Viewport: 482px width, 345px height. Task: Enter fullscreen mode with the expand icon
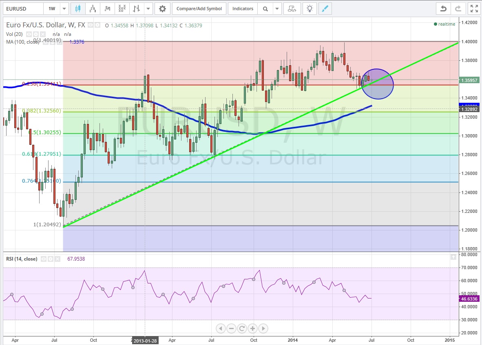(473, 9)
